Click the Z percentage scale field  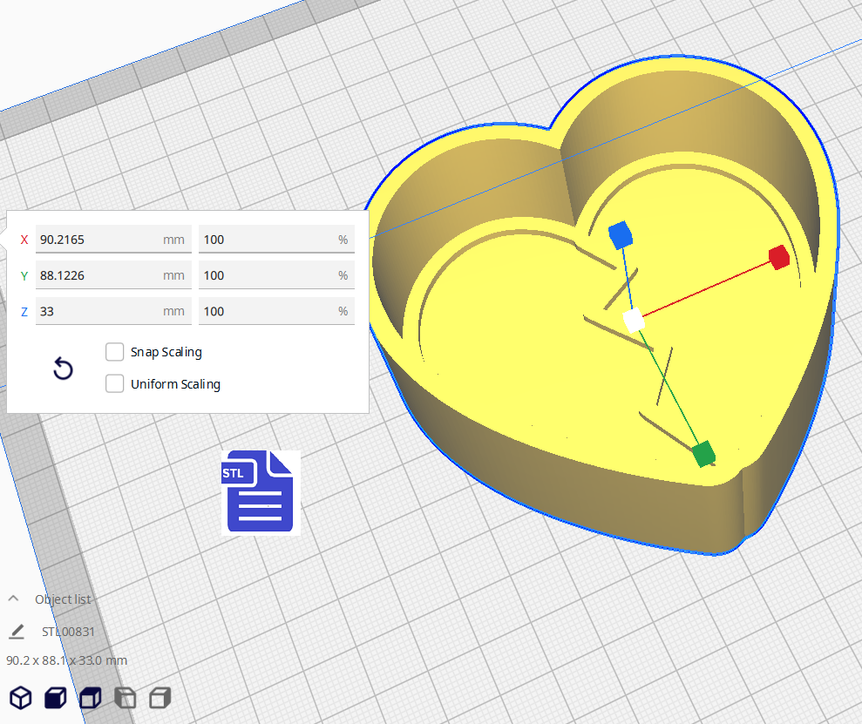(276, 311)
